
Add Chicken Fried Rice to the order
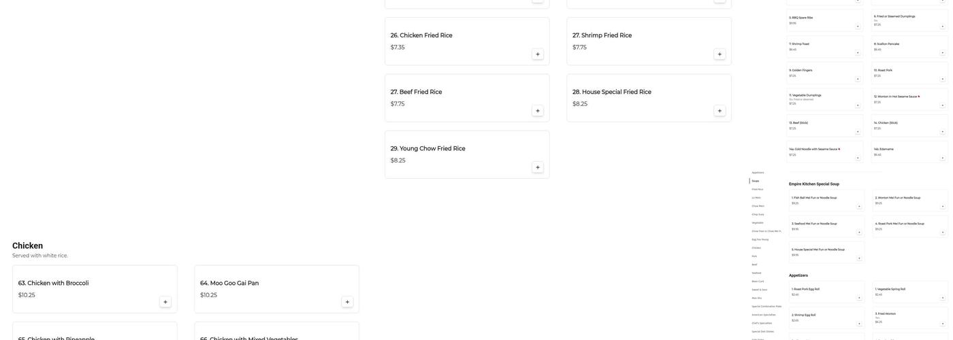538,54
